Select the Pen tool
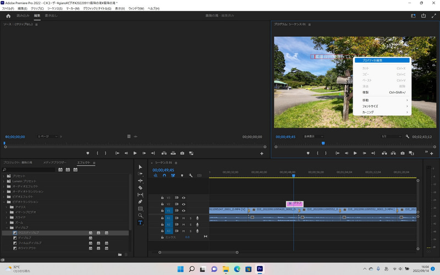The height and width of the screenshot is (275, 440). pos(140,202)
